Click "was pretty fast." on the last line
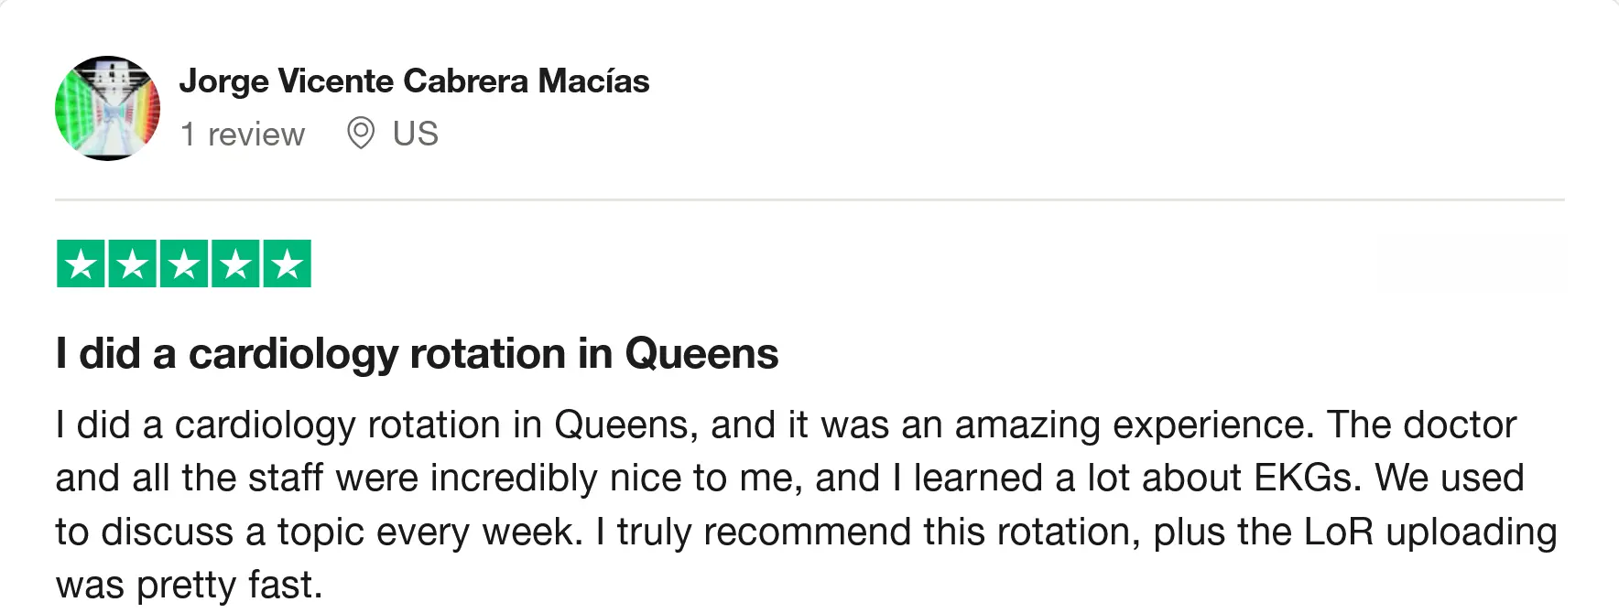The image size is (1619, 613). coord(189,586)
